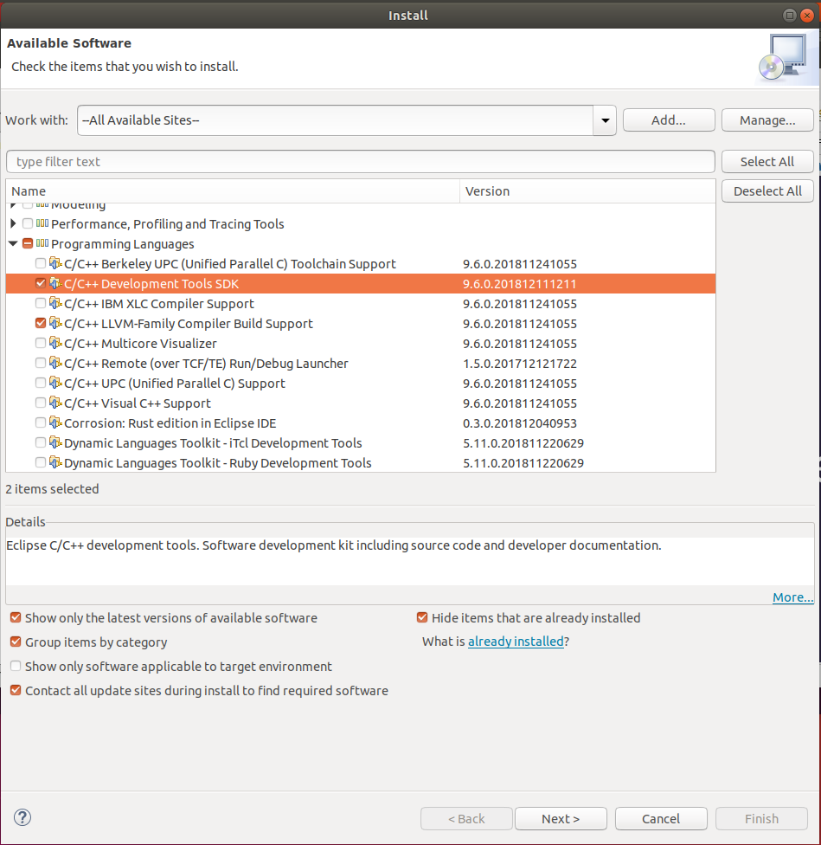Viewport: 821px width, 845px height.
Task: Click version 1.5.0.201712121722 cell
Action: 520,364
